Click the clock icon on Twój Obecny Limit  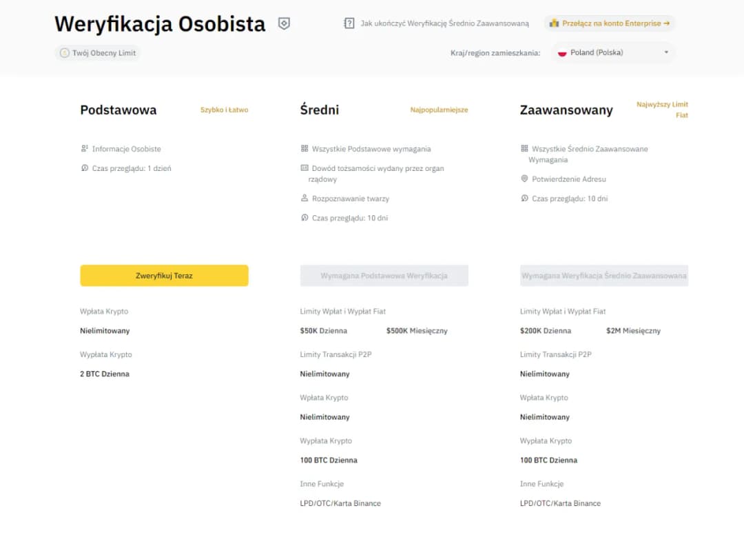pos(64,53)
